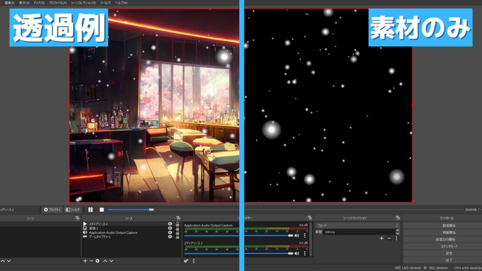
Task: Increase transition duration with the stepper arrow
Action: point(398,231)
